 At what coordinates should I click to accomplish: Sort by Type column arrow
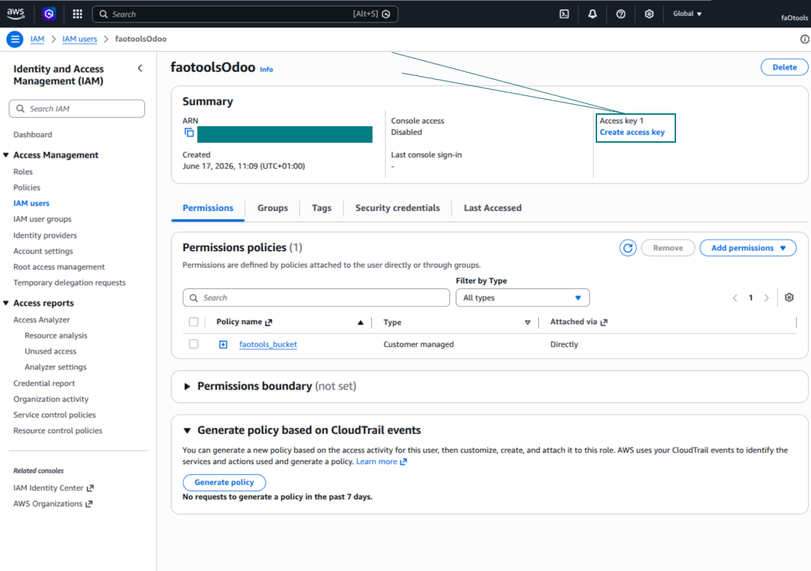[528, 323]
